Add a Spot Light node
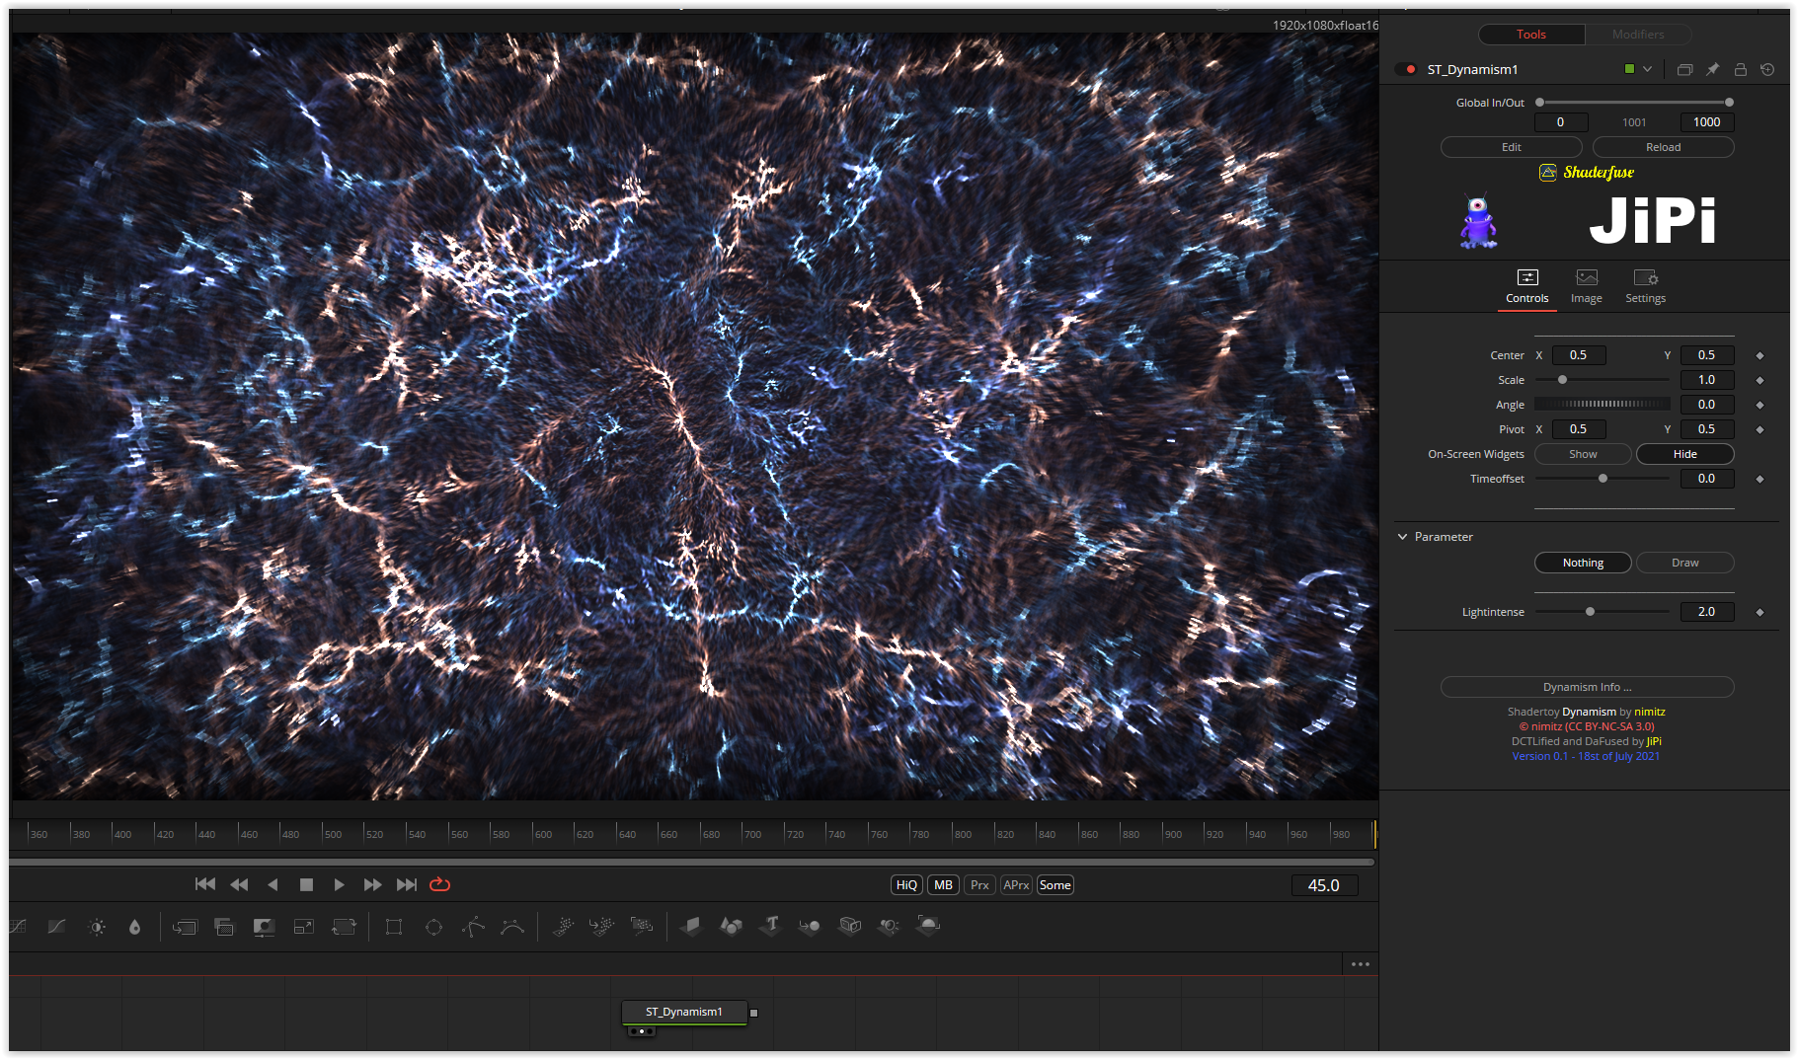1798x1059 pixels. (889, 926)
